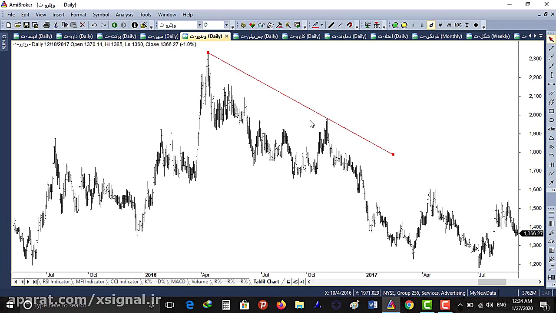Switch to Volume sheet tab
This screenshot has height=313, width=556.
200,282
